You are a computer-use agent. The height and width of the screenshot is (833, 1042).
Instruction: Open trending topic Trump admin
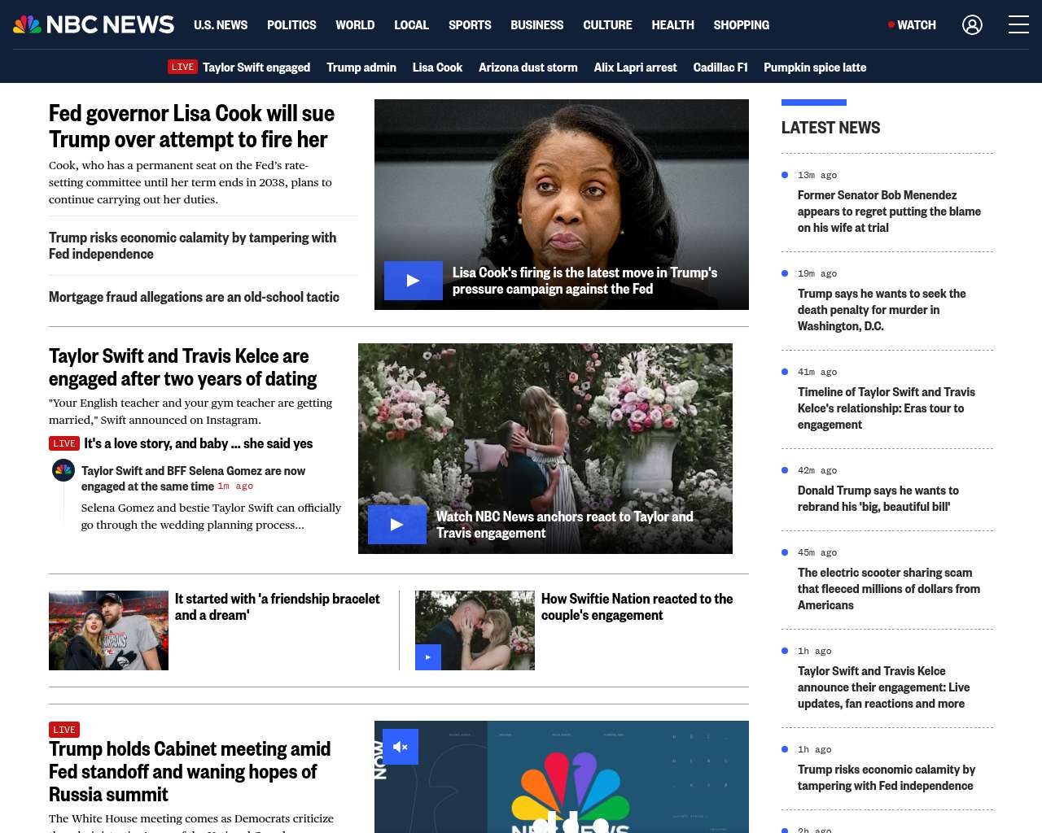[x=361, y=68]
